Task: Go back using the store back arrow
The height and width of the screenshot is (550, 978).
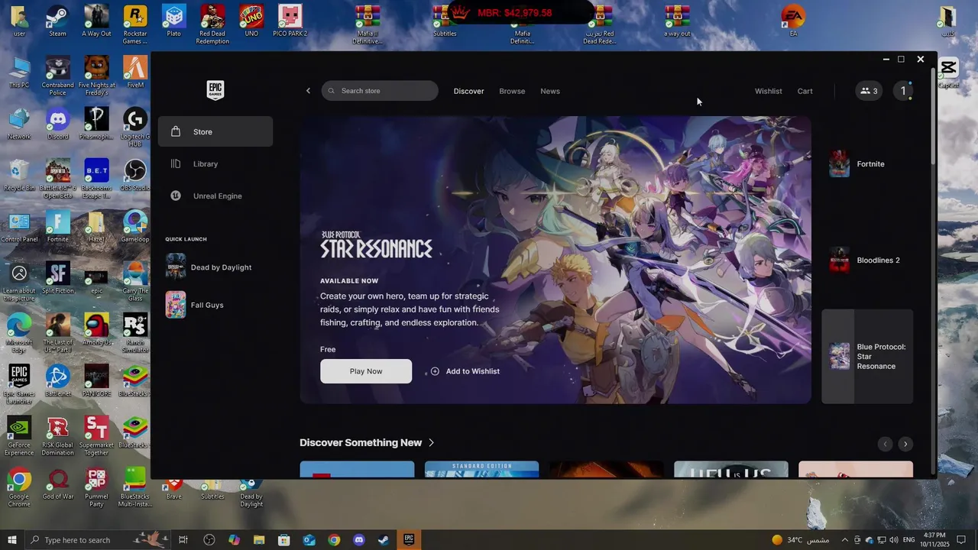Action: (x=308, y=91)
